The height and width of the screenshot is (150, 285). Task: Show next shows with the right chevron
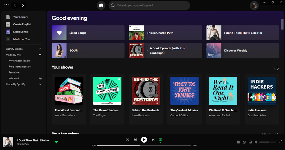point(278,68)
